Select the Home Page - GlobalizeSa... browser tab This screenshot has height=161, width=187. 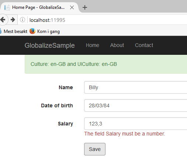click(x=38, y=7)
